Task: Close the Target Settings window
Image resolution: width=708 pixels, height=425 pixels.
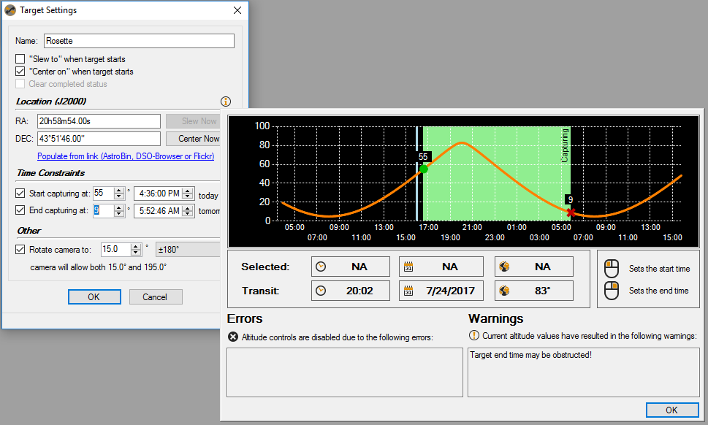Action: [237, 10]
